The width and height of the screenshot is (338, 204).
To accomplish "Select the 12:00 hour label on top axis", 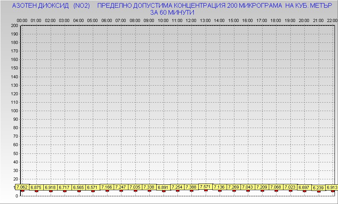I will coord(191,20).
